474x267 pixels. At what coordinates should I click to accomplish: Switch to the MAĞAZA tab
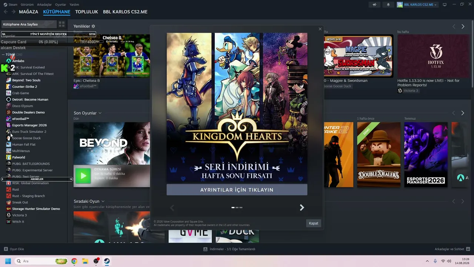click(x=29, y=12)
